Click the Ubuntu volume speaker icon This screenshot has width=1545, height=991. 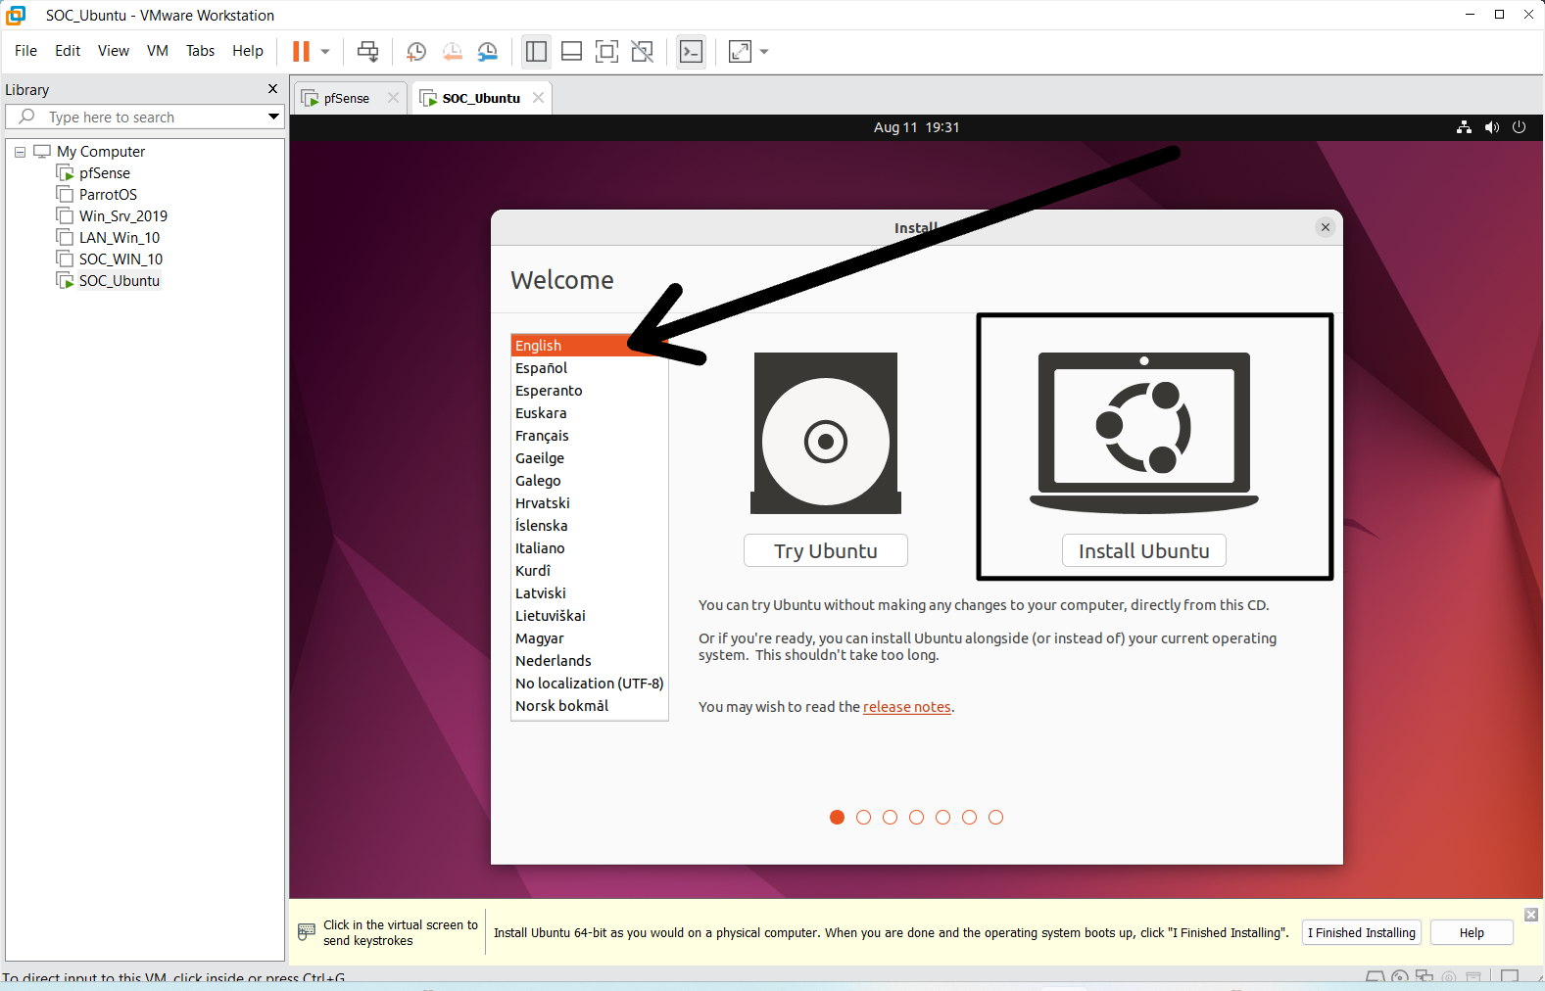pyautogui.click(x=1491, y=127)
